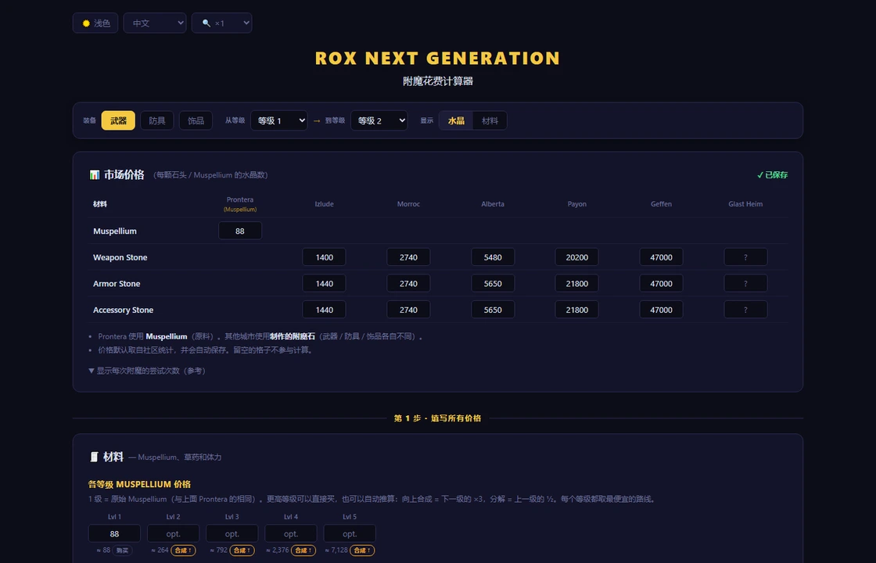Click the Weapon Stone Alberta price 5480
The width and height of the screenshot is (876, 563).
click(493, 257)
